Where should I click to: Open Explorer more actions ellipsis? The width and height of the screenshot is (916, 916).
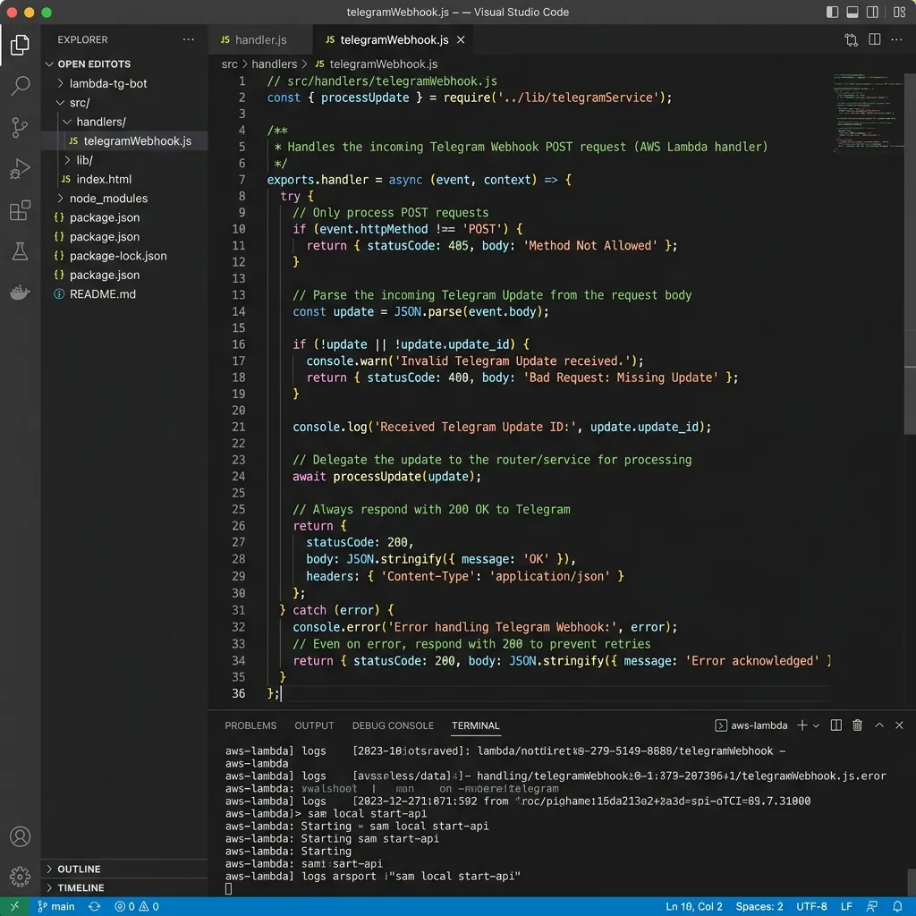[188, 39]
